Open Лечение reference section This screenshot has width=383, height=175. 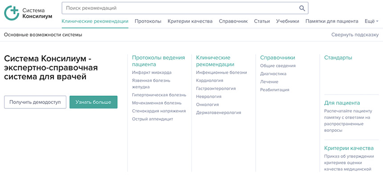point(269,82)
